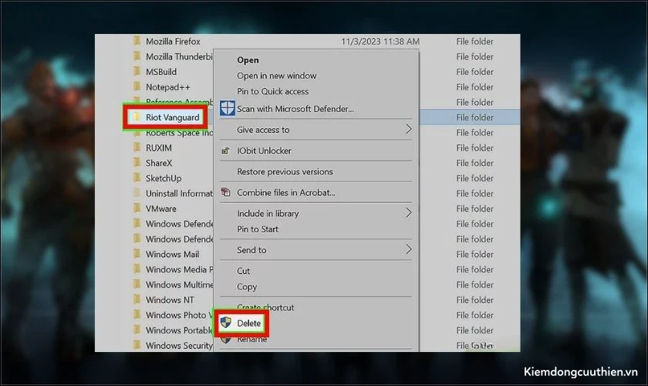Click File folder type in Mozilla Firefox row
This screenshot has width=648, height=386.
point(475,42)
